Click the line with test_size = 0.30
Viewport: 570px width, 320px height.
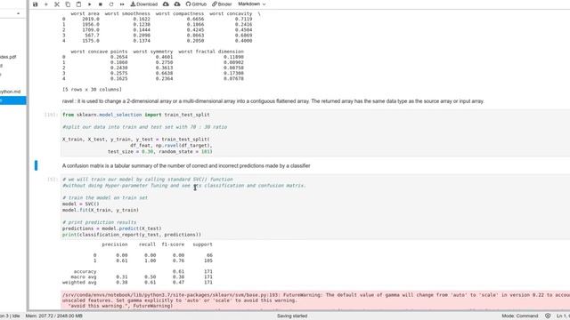point(159,152)
